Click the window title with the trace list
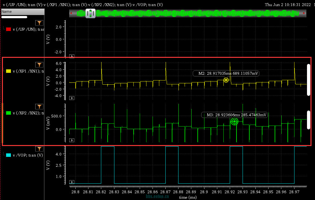 [x=83, y=4]
